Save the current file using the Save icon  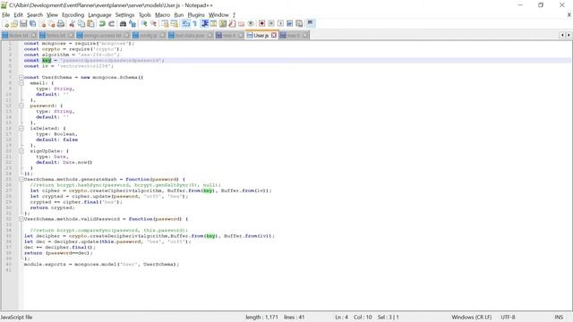23,24
